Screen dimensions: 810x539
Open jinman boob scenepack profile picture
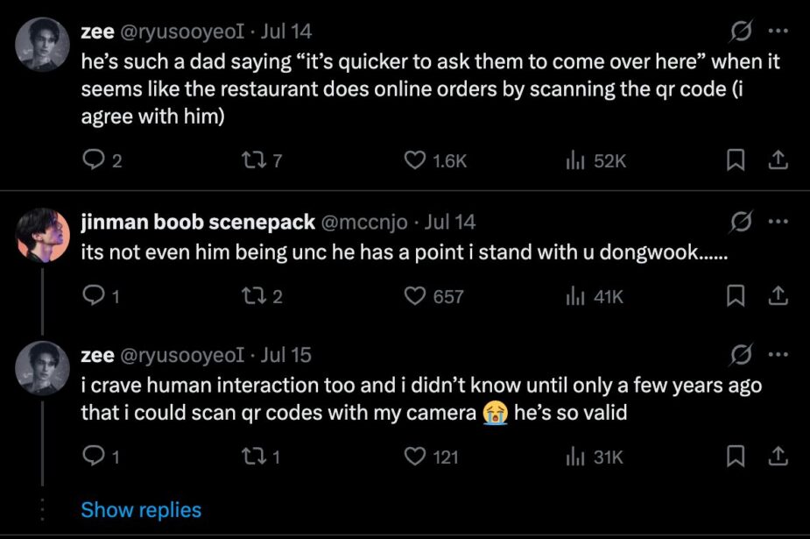point(42,236)
